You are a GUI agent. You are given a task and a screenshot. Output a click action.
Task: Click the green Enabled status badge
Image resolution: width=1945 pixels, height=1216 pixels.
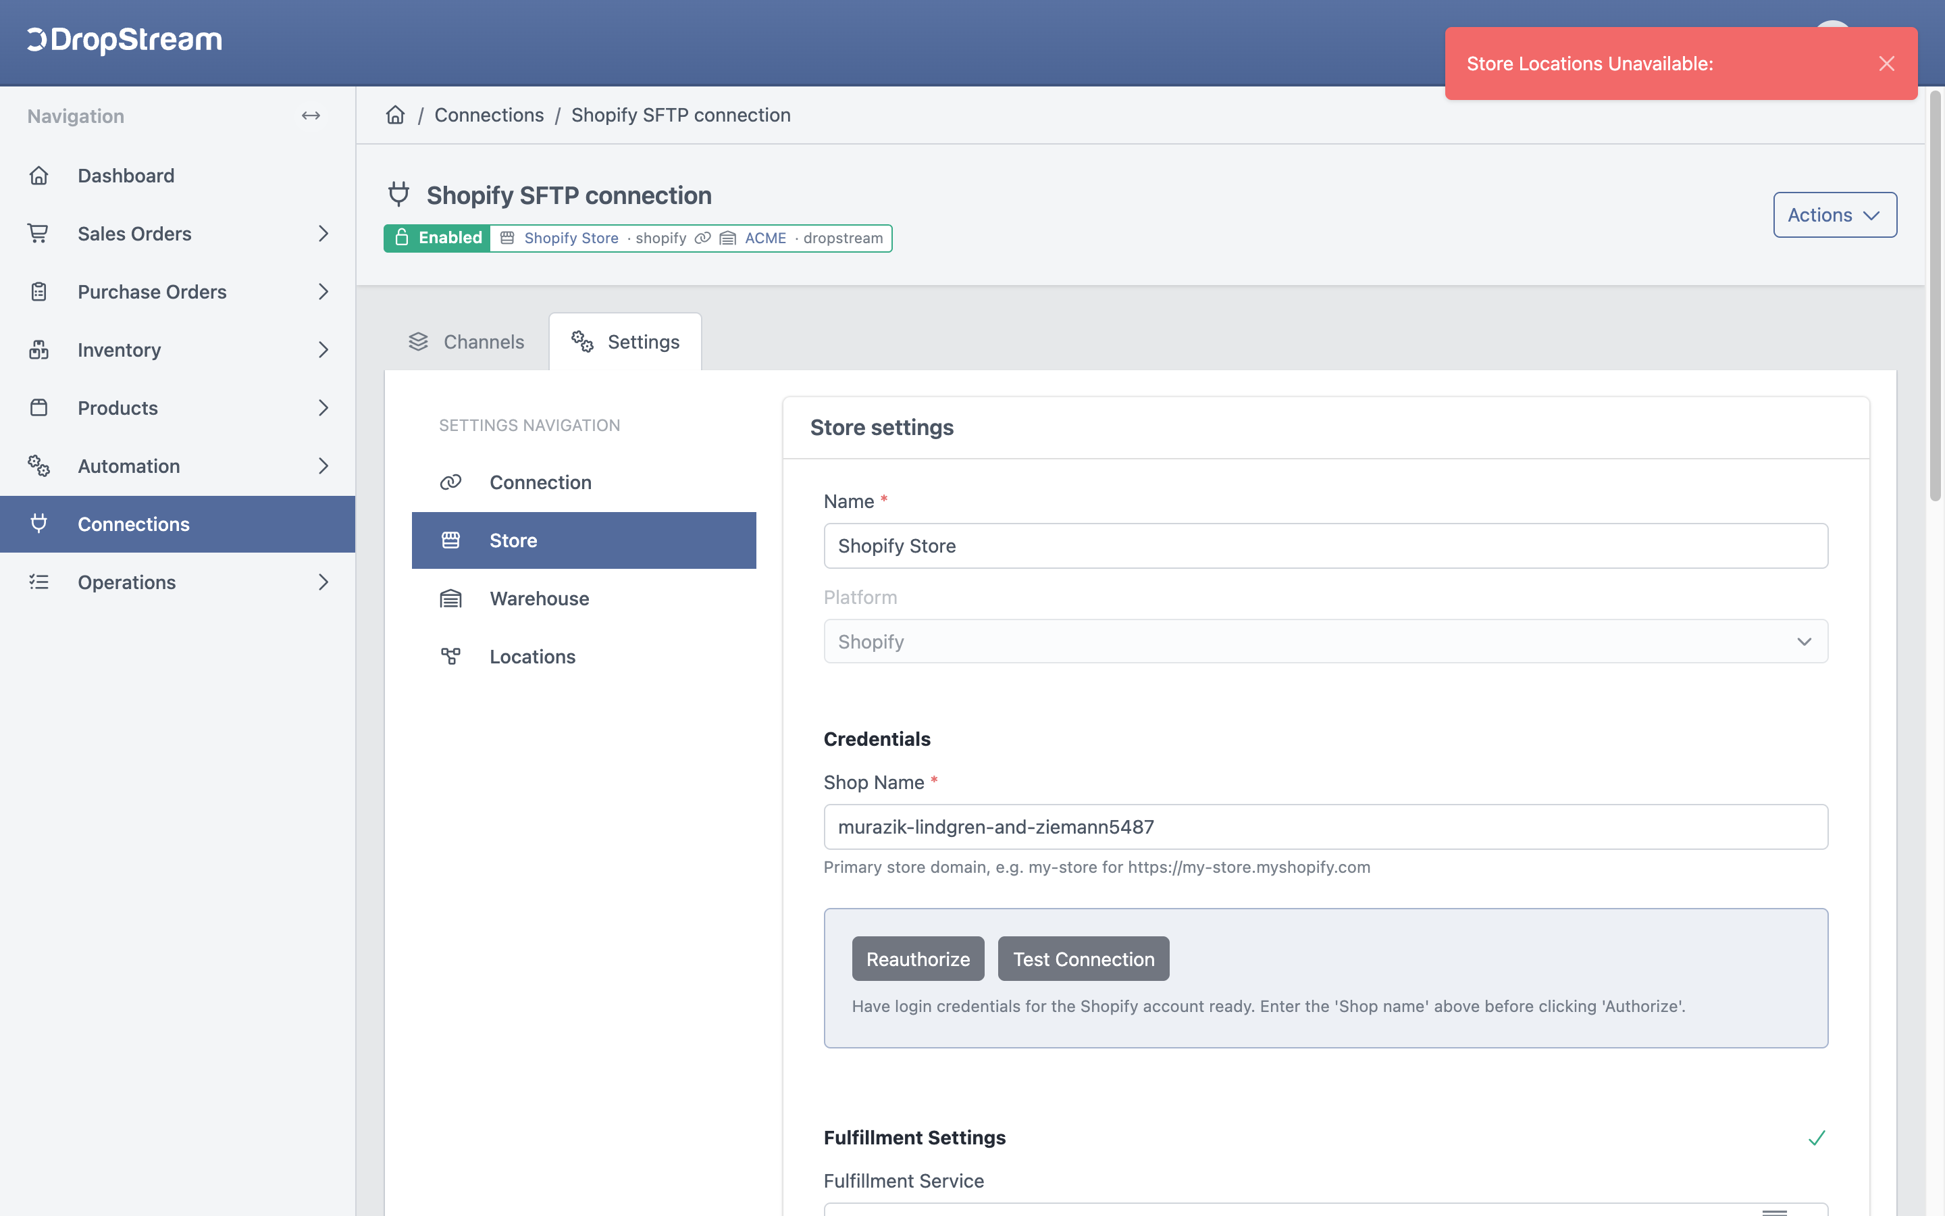[437, 238]
